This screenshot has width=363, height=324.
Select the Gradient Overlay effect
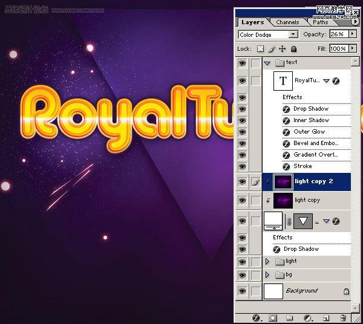[x=315, y=155]
